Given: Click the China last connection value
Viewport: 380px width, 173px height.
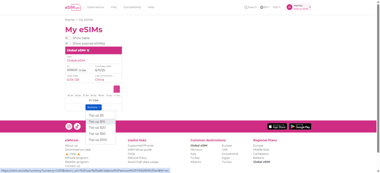Looking at the screenshot, I should (99, 79).
